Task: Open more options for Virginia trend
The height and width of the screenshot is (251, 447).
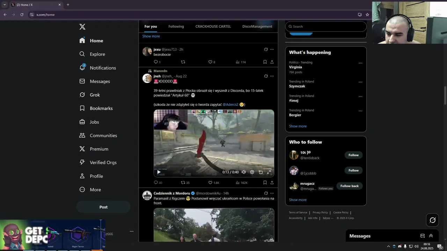Action: click(360, 63)
